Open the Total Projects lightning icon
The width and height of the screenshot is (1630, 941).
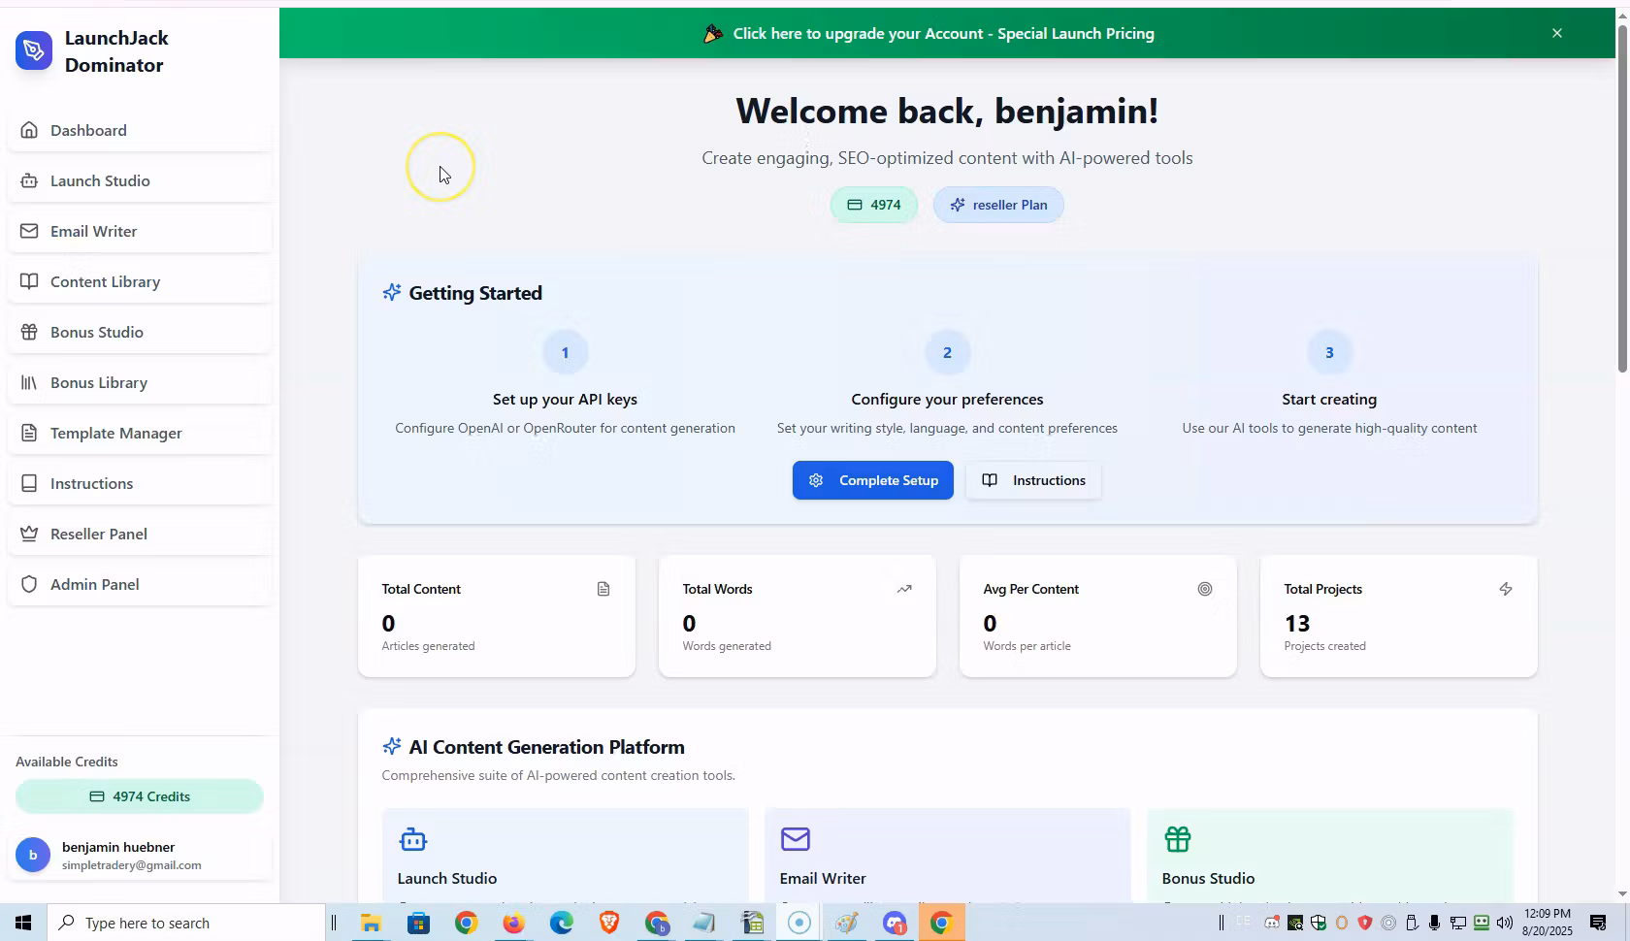tap(1506, 589)
